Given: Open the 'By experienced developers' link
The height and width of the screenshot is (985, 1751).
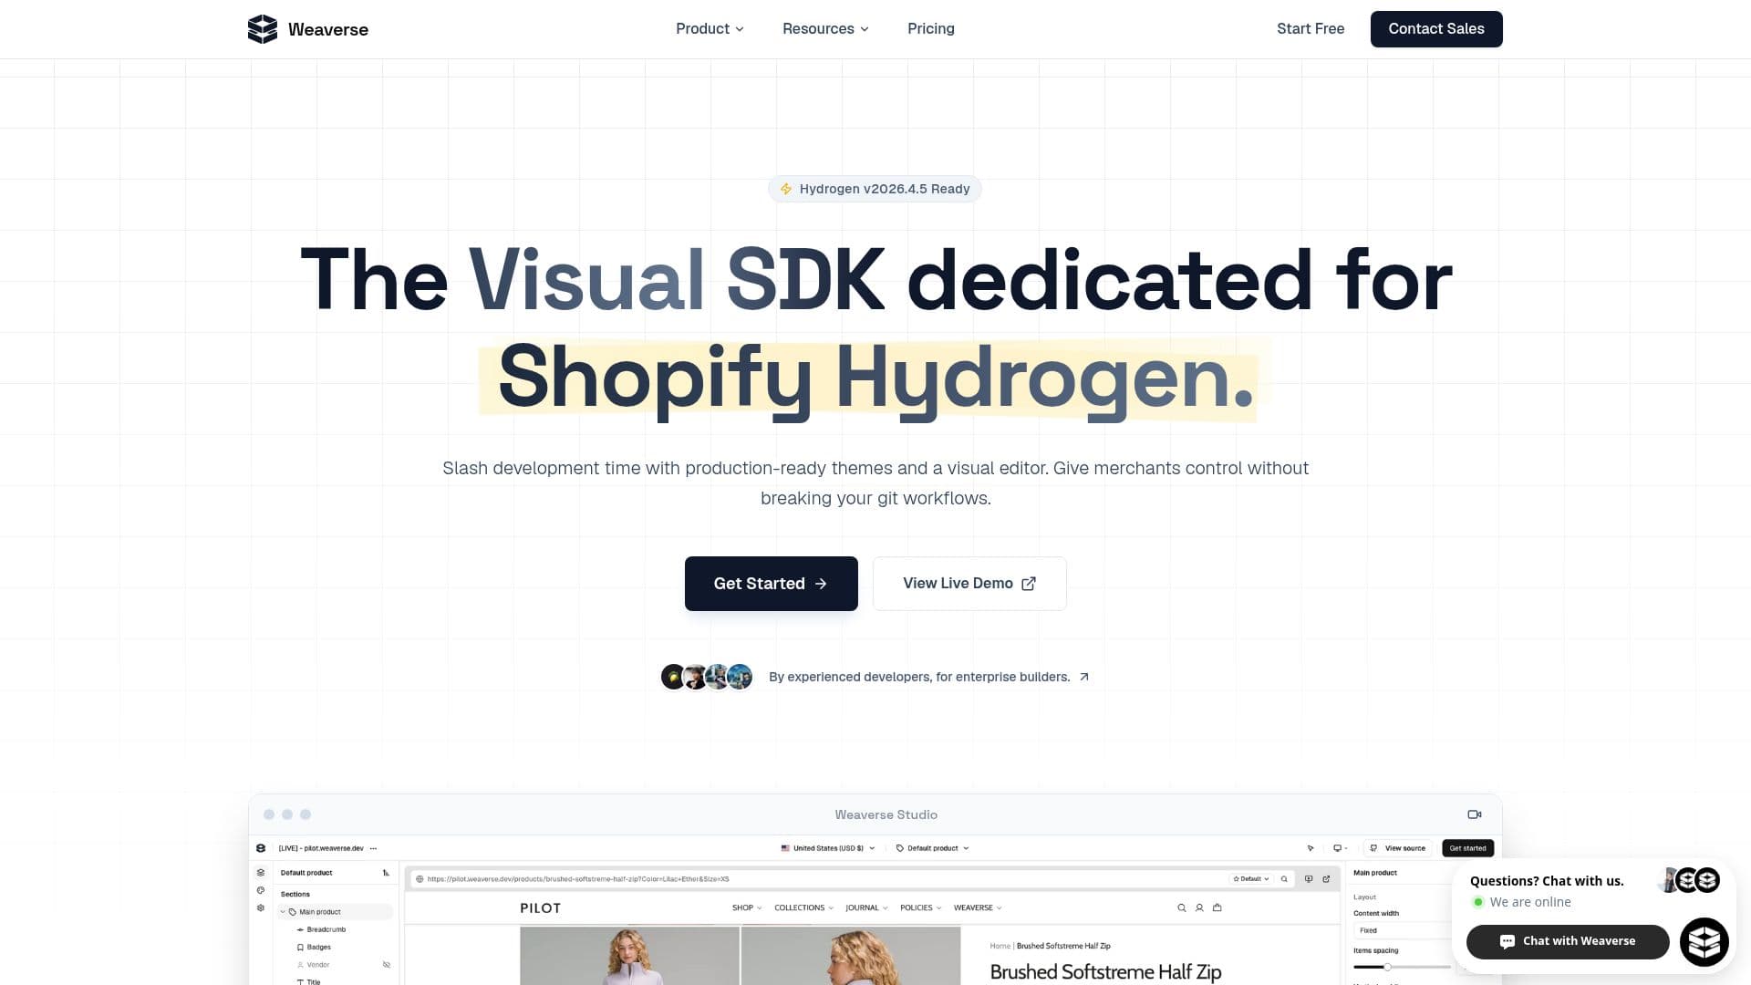Looking at the screenshot, I should 928,677.
